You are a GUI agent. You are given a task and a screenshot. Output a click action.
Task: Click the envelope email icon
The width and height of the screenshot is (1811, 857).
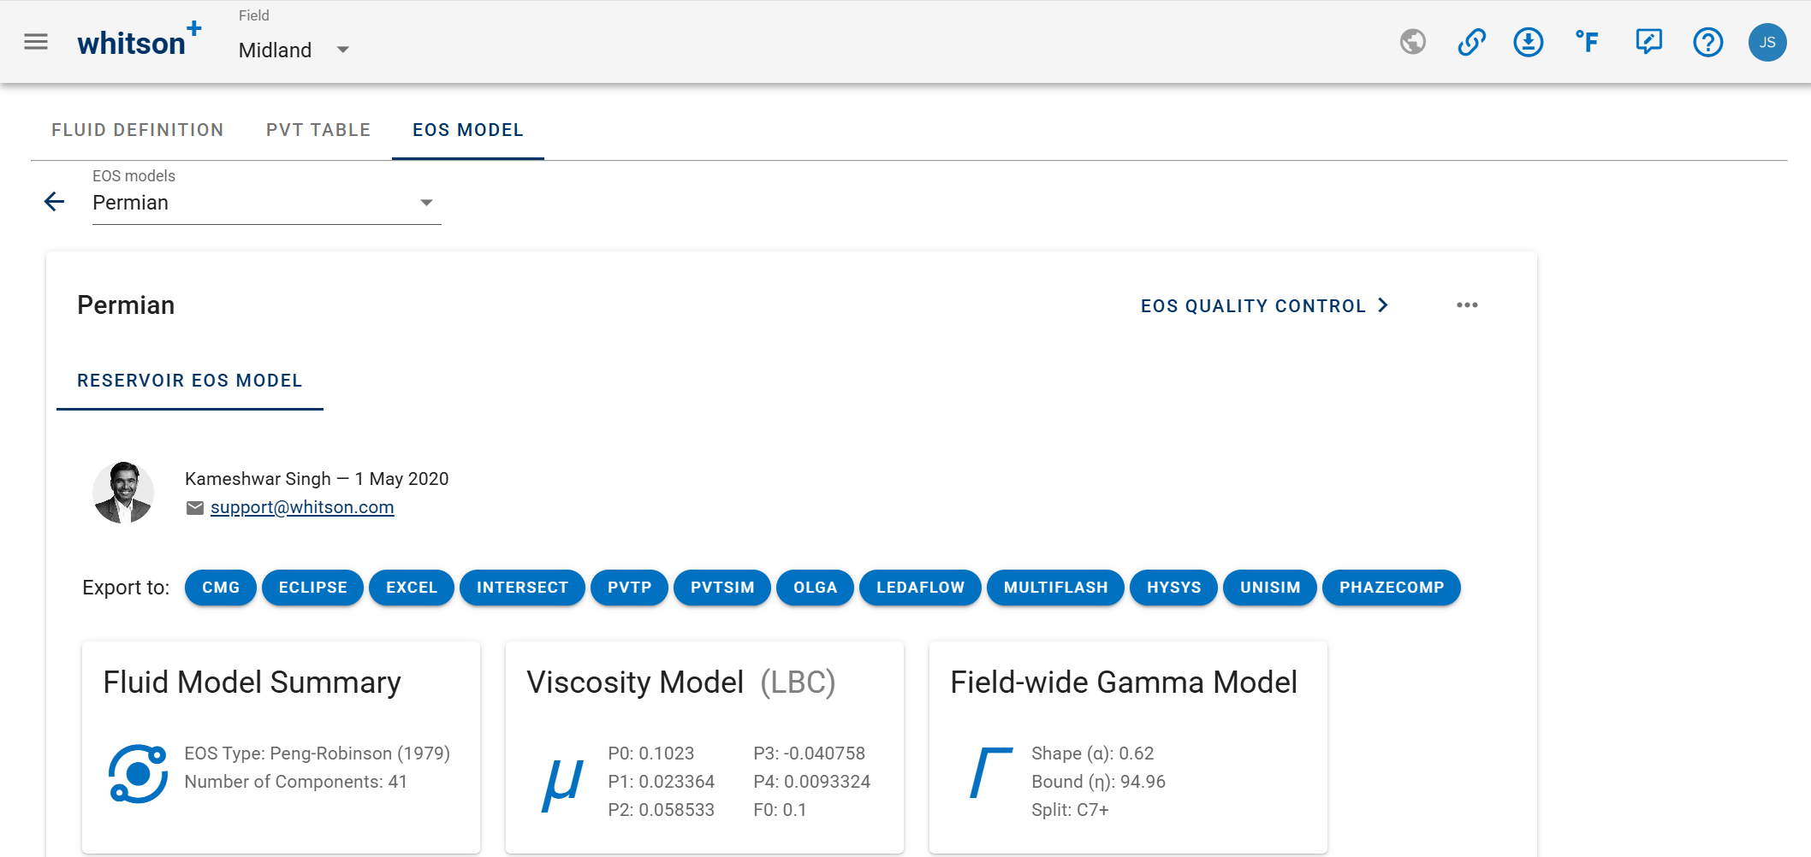[195, 508]
